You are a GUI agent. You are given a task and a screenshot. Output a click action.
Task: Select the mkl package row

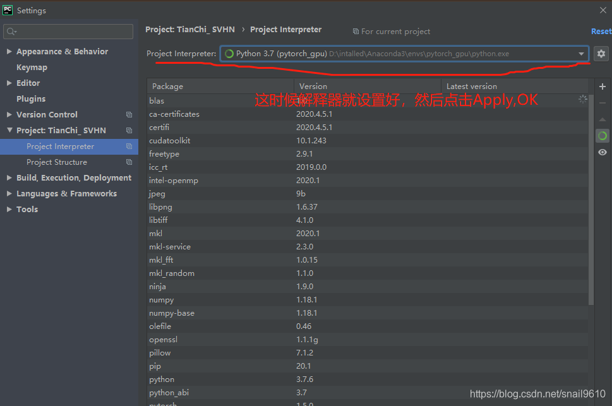tap(368, 234)
